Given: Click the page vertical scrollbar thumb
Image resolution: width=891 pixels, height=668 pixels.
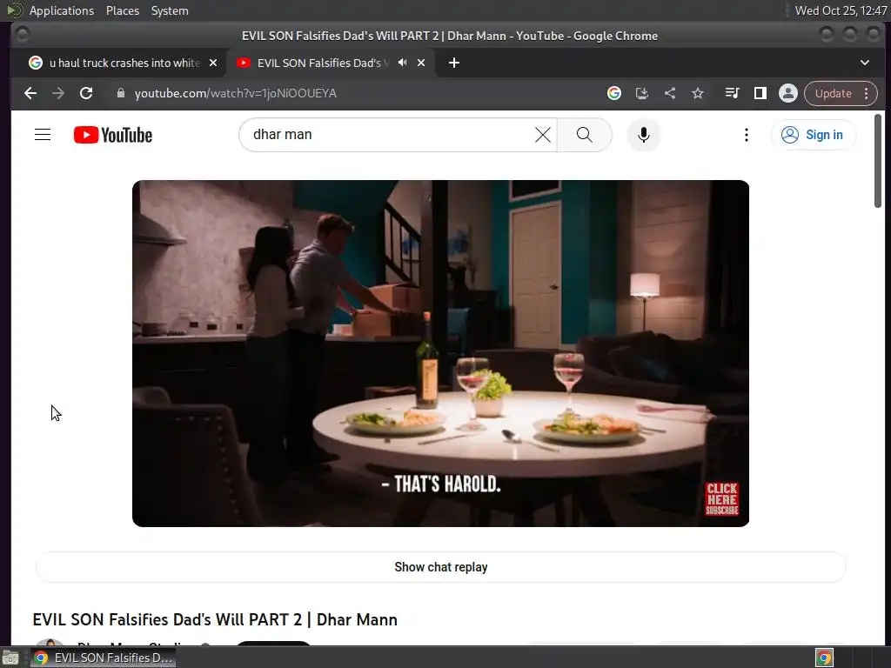Looking at the screenshot, I should (x=877, y=161).
